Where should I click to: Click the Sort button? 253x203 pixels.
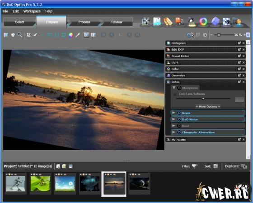tap(216, 166)
